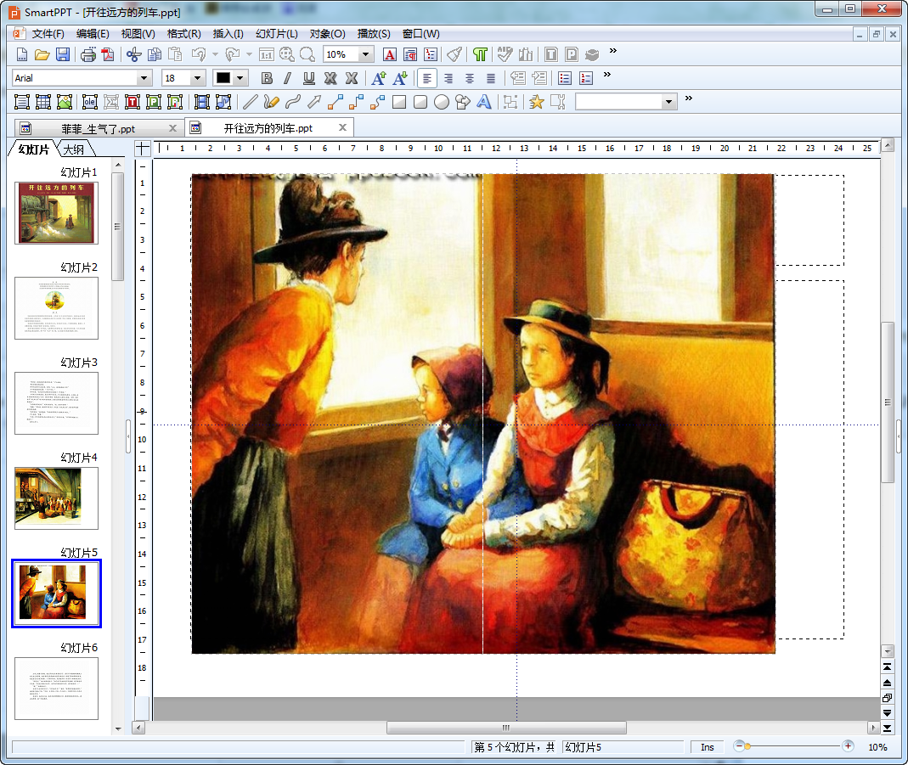
Task: Select the curve drawing tool
Action: pos(292,102)
